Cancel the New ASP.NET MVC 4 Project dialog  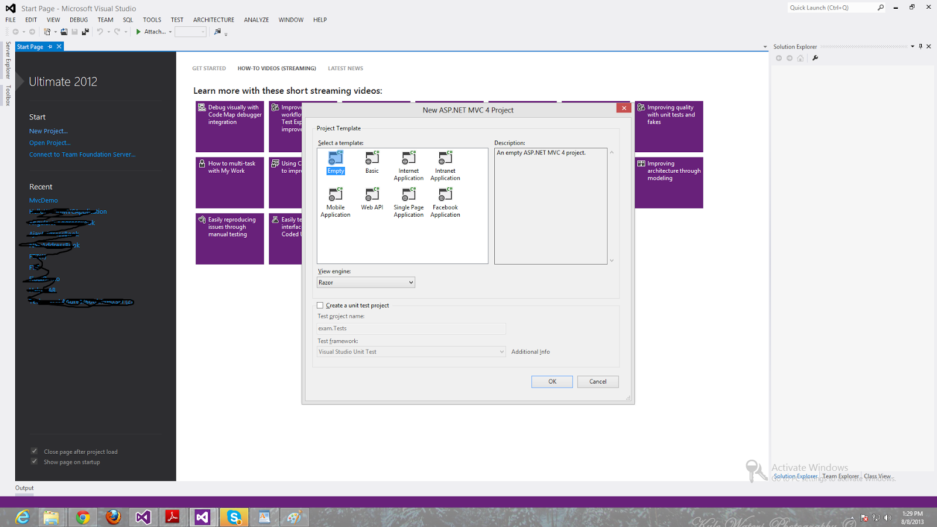click(598, 381)
